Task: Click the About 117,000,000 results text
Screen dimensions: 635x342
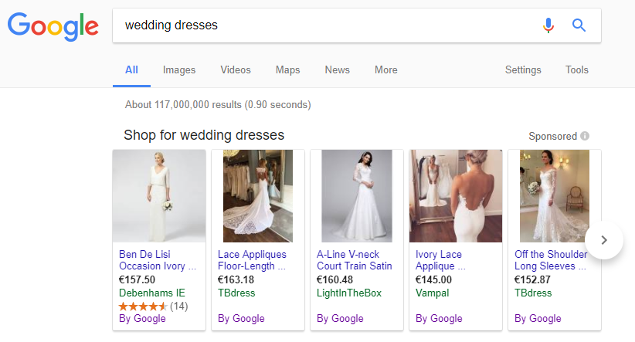Action: 218,105
